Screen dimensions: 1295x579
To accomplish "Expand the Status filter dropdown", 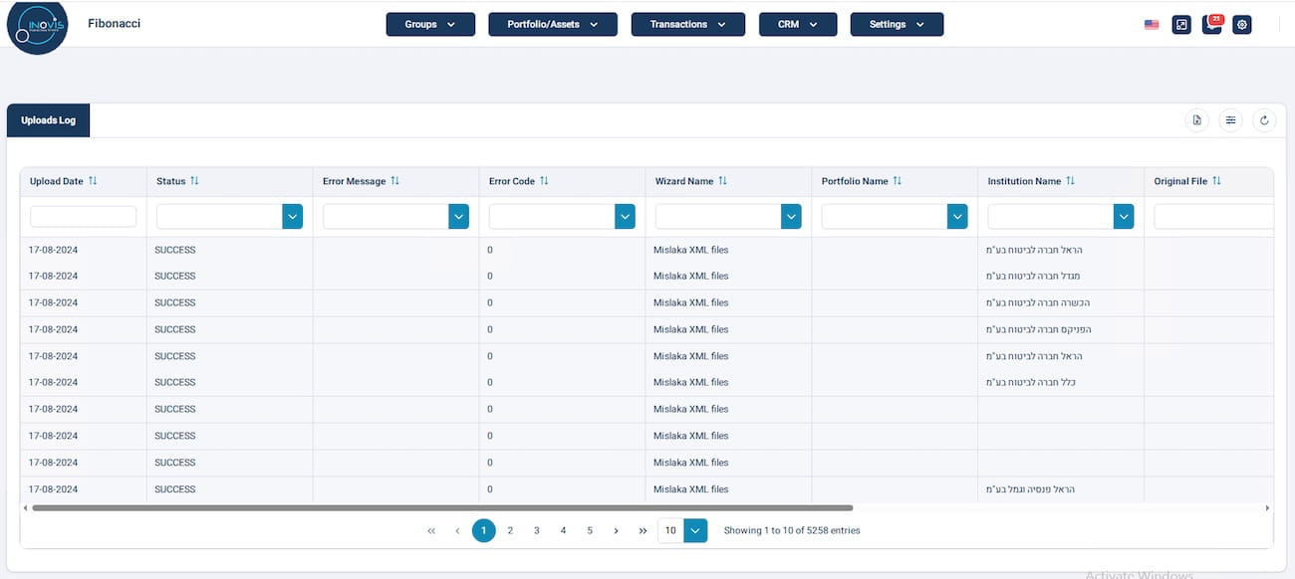I will [292, 217].
